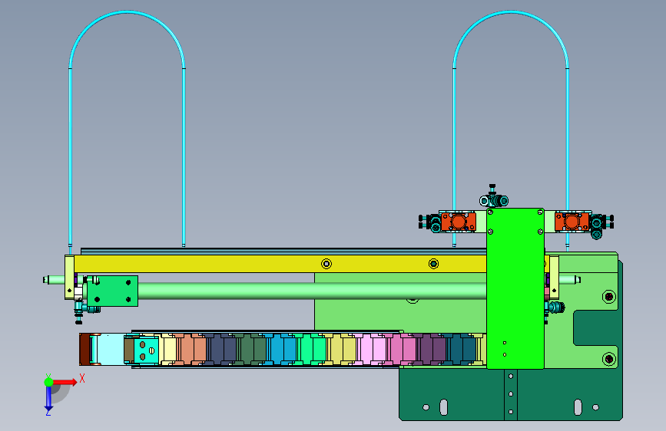The image size is (666, 431).
Task: Select the left cyan U-shaped tube
Action: pyautogui.click(x=127, y=127)
